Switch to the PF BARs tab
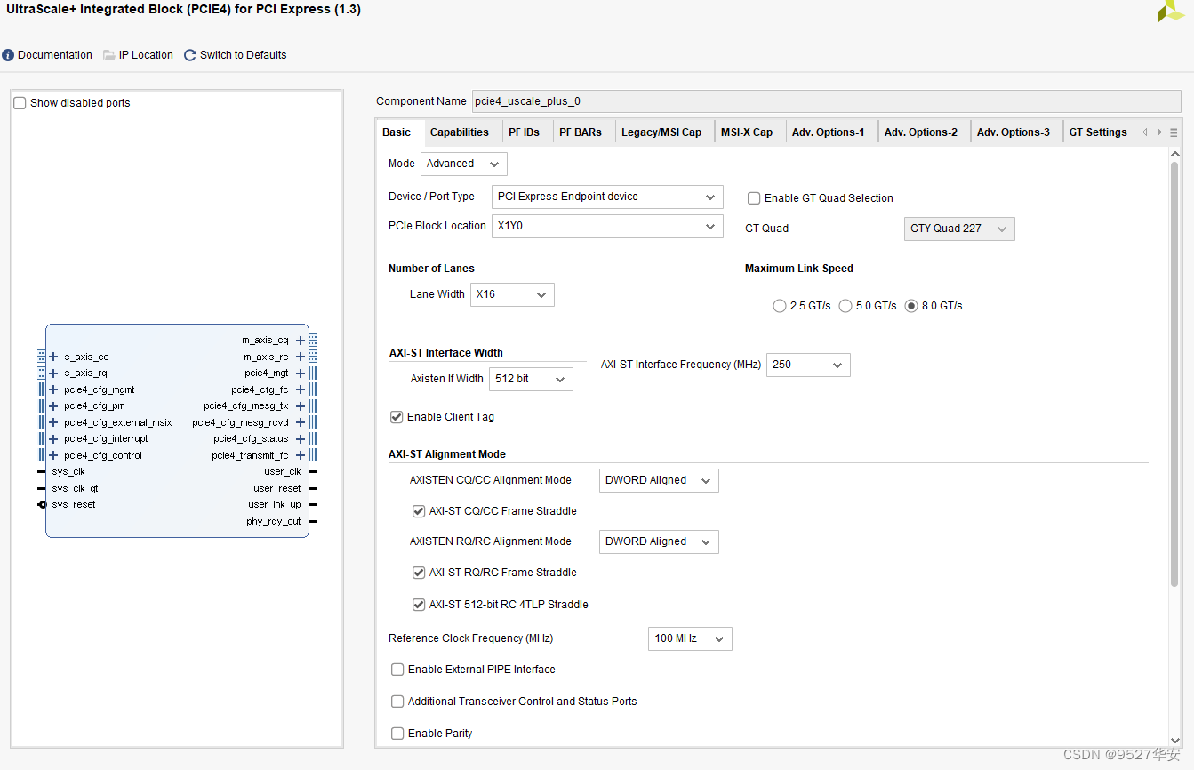The height and width of the screenshot is (770, 1194). 580,132
